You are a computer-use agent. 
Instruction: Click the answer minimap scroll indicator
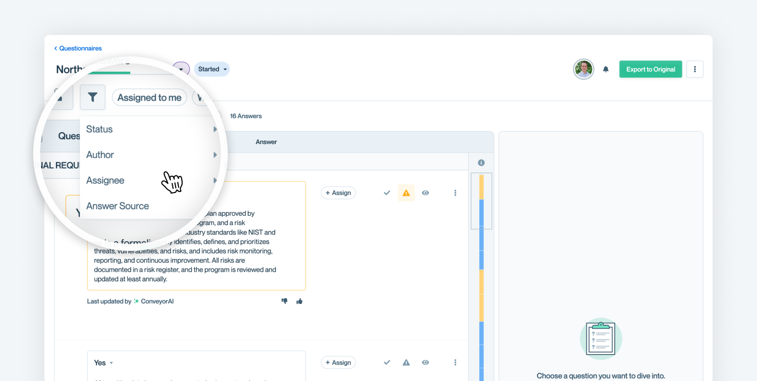click(482, 201)
